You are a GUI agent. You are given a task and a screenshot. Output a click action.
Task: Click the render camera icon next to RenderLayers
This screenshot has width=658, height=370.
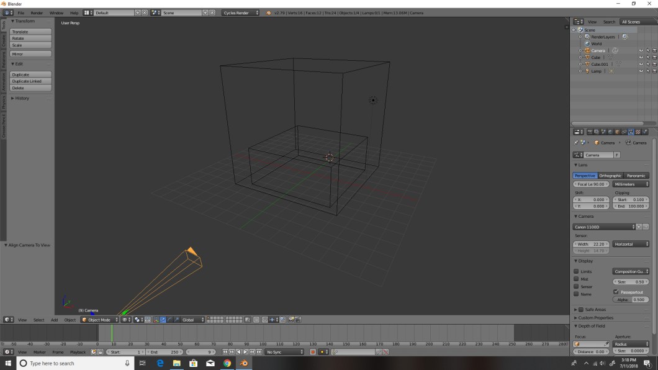pyautogui.click(x=625, y=37)
